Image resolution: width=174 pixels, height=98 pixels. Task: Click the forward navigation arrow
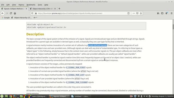(7, 13)
